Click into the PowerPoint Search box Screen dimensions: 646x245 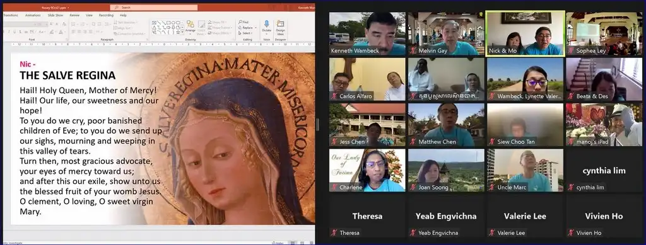[154, 8]
